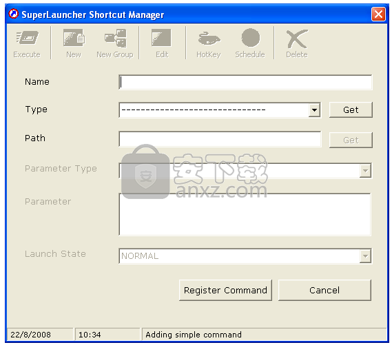Click the Register Command button
This screenshot has width=392, height=345.
225,291
